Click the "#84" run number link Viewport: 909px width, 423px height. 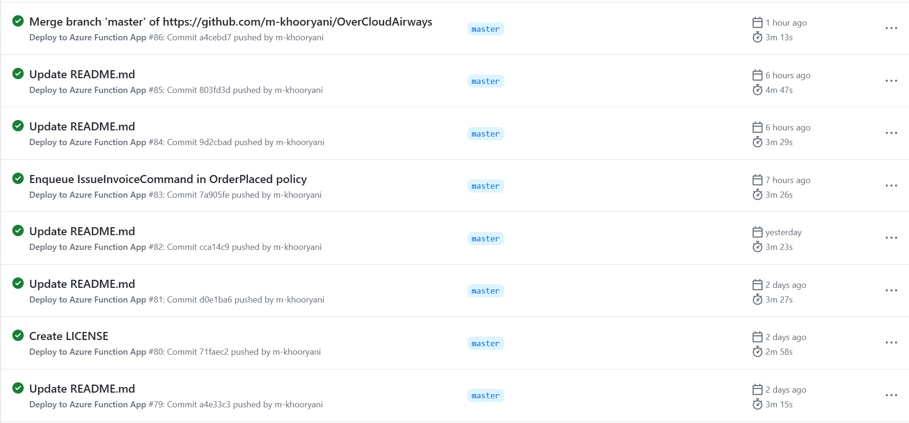tap(157, 142)
